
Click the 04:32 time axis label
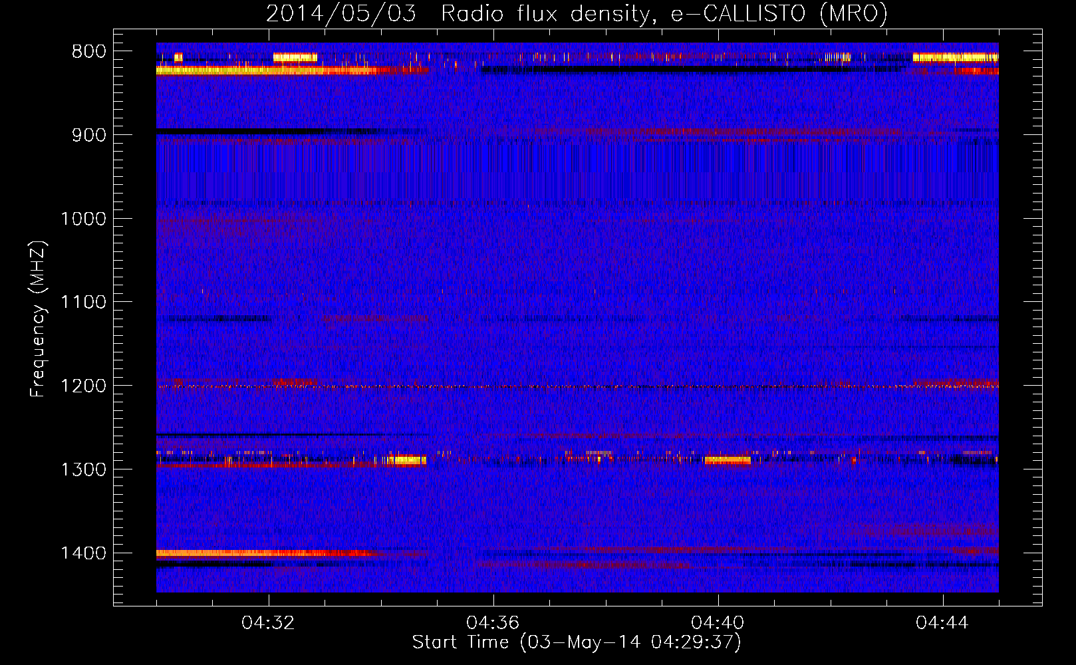click(x=269, y=623)
